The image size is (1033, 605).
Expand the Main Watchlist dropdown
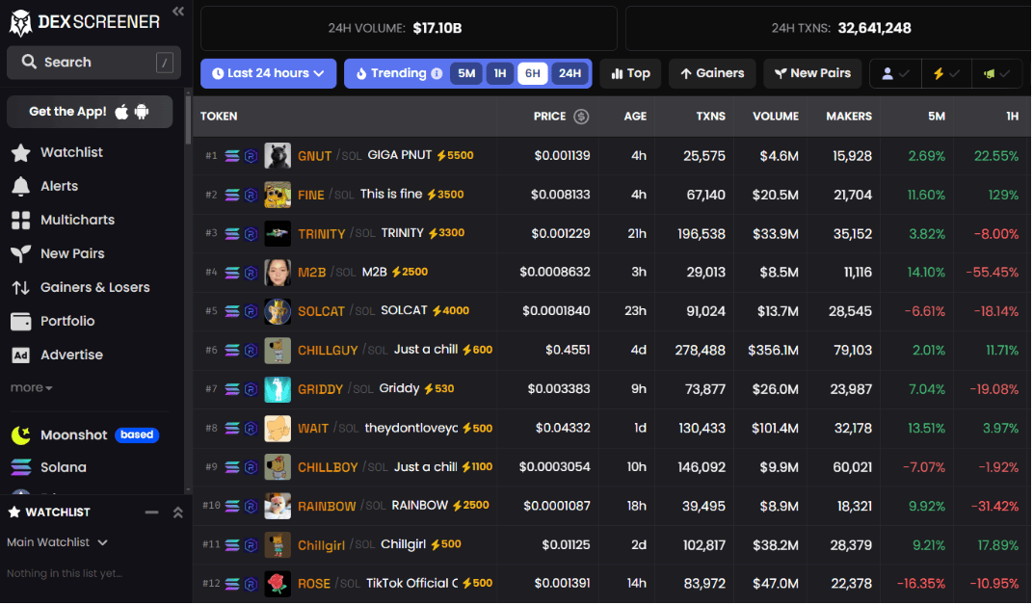click(58, 542)
